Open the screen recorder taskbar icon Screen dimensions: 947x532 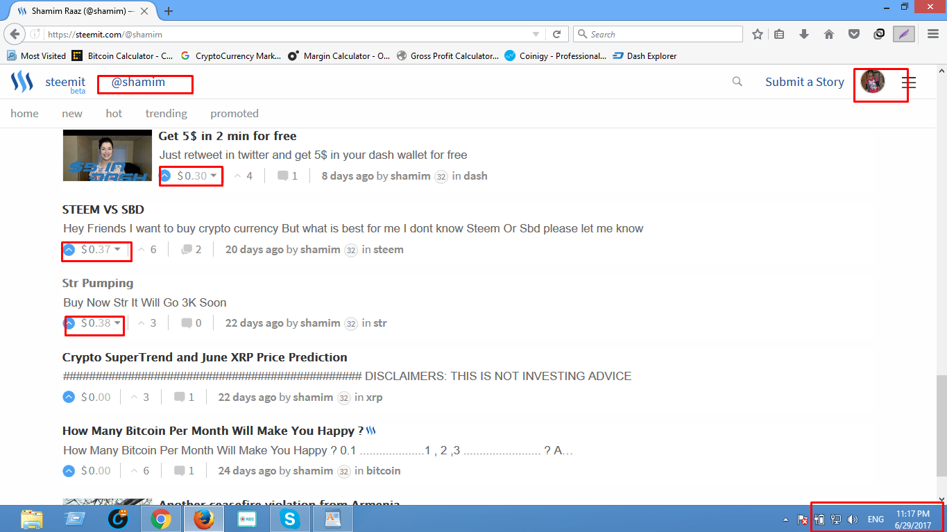[x=247, y=519]
